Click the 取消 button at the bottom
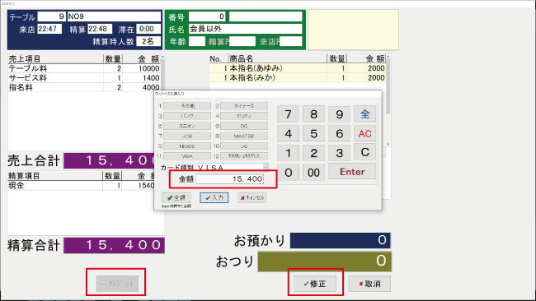Screen dimensions: 536x301 coord(369,284)
